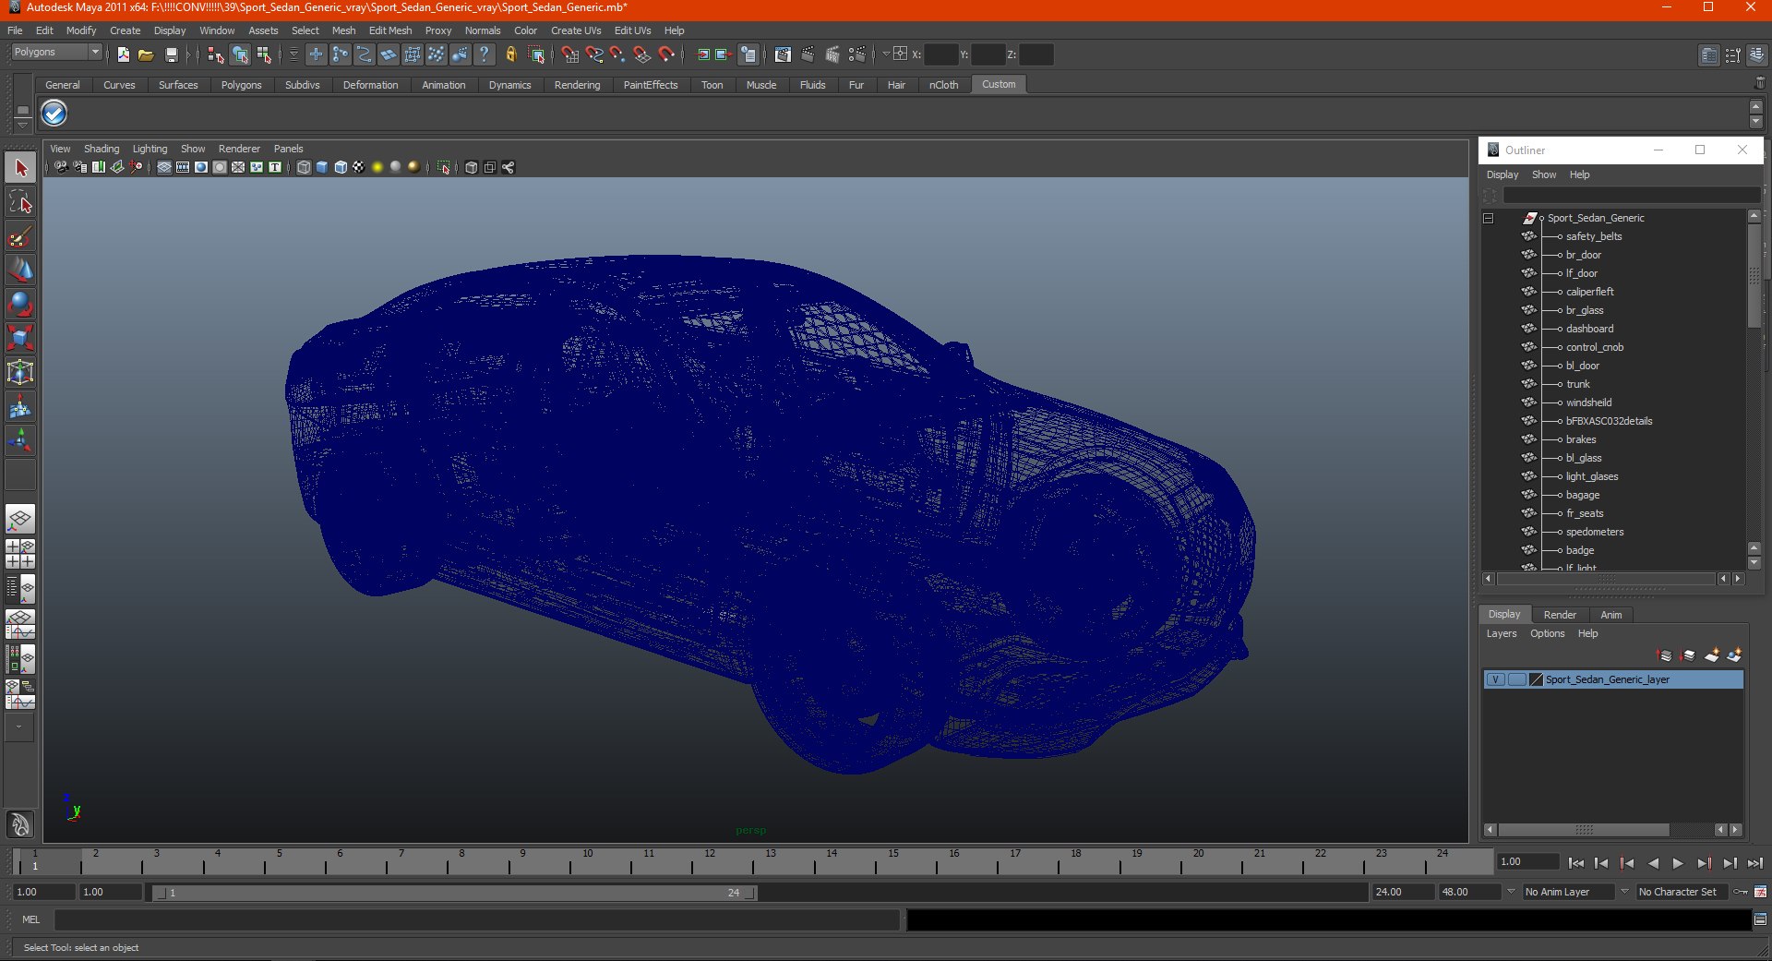The width and height of the screenshot is (1772, 961).
Task: Create a new empty display layer
Action: click(x=1711, y=655)
